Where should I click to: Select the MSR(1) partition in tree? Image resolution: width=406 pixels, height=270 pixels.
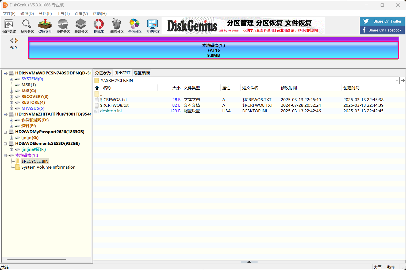tap(29, 85)
